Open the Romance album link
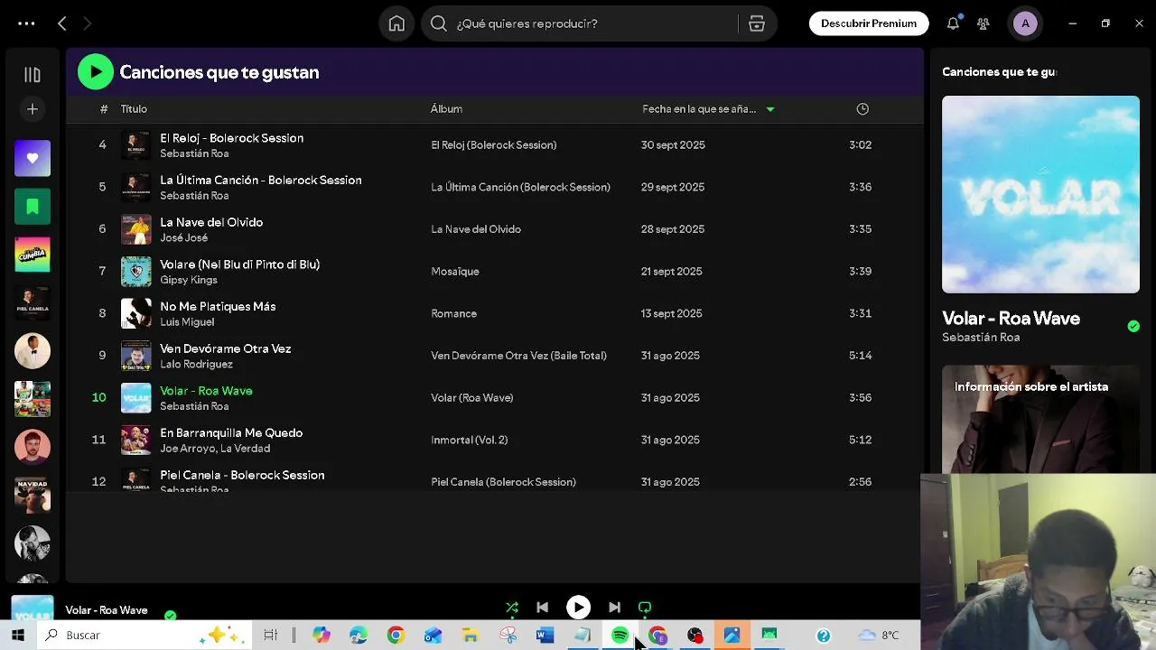 [453, 313]
